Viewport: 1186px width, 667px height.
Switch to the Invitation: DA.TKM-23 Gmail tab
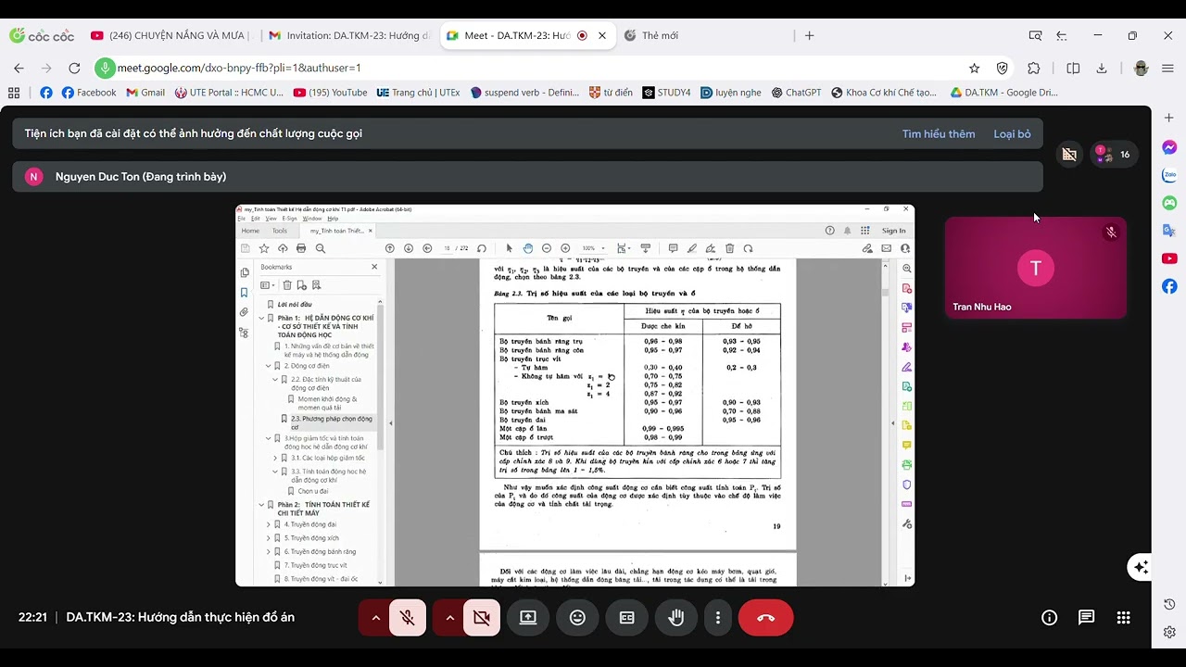(x=349, y=35)
